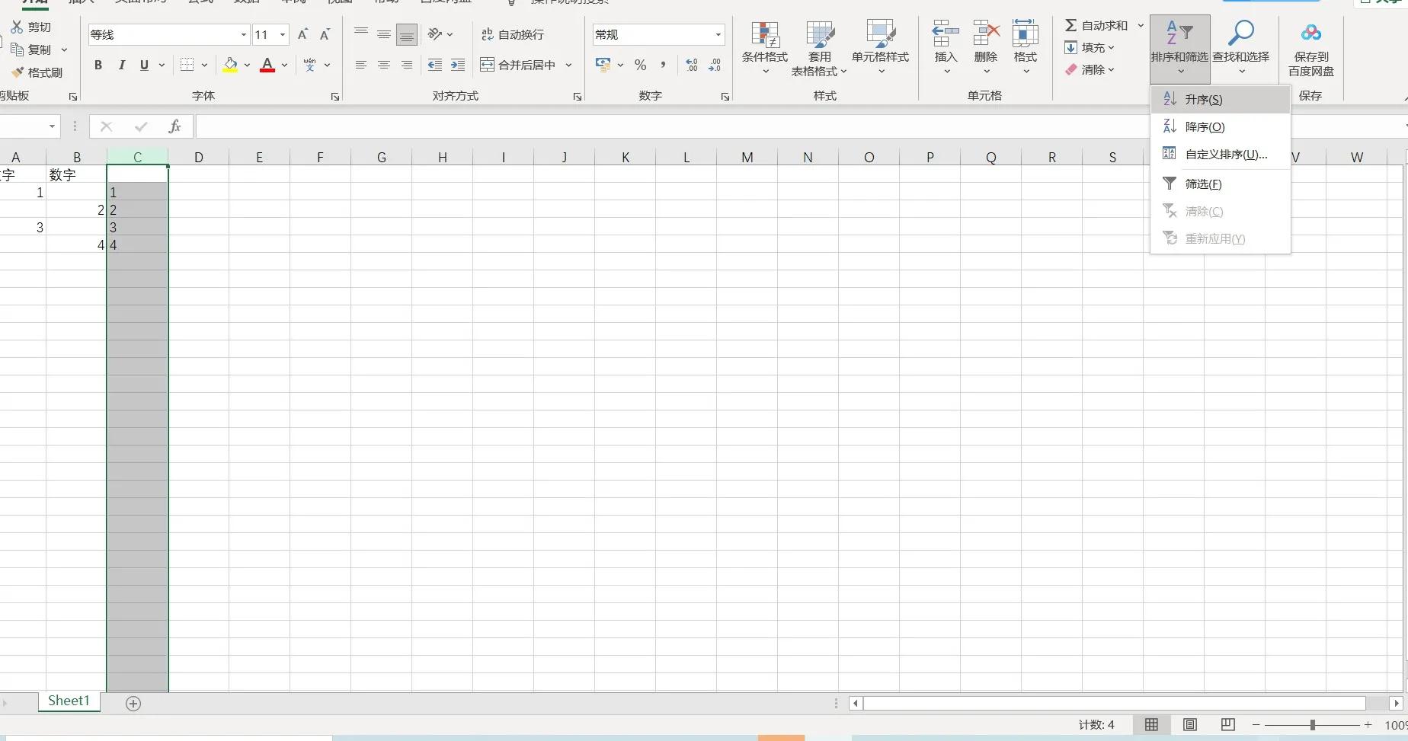Image resolution: width=1408 pixels, height=741 pixels.
Task: Click Delete cells (删除) icon
Action: click(986, 34)
